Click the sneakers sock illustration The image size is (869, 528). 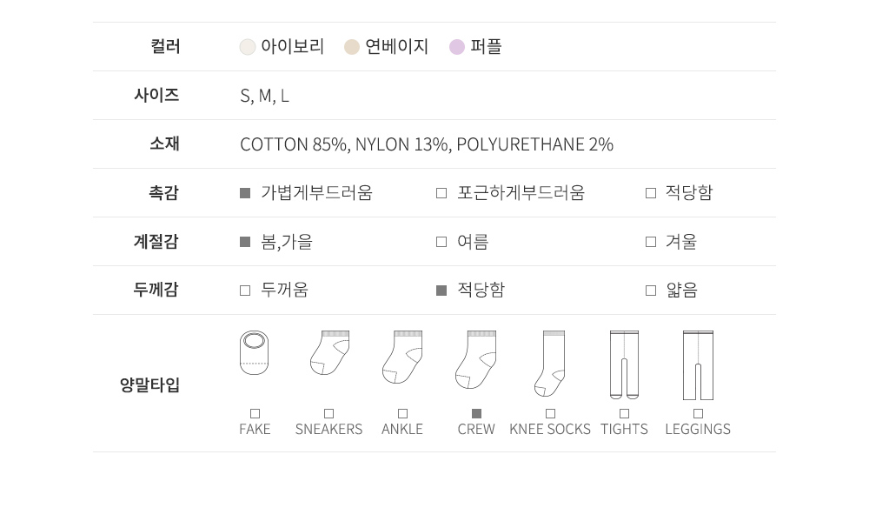[329, 353]
